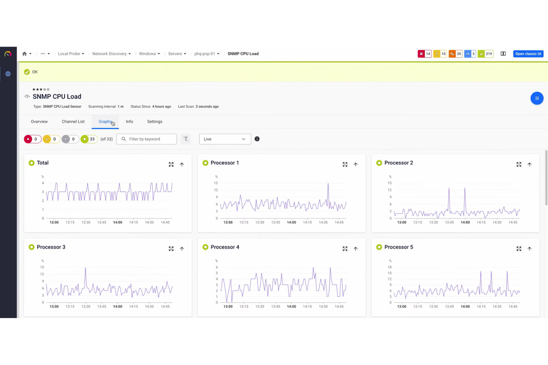Click the up arrow on Processor 2 card

click(529, 165)
